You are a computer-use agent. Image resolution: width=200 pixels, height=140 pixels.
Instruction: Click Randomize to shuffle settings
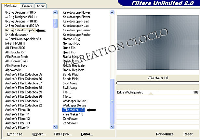click(x=165, y=134)
